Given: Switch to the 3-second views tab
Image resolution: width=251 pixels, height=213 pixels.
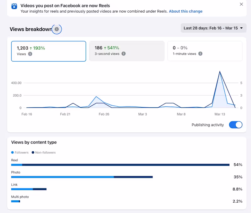Looking at the screenshot, I should tap(127, 51).
